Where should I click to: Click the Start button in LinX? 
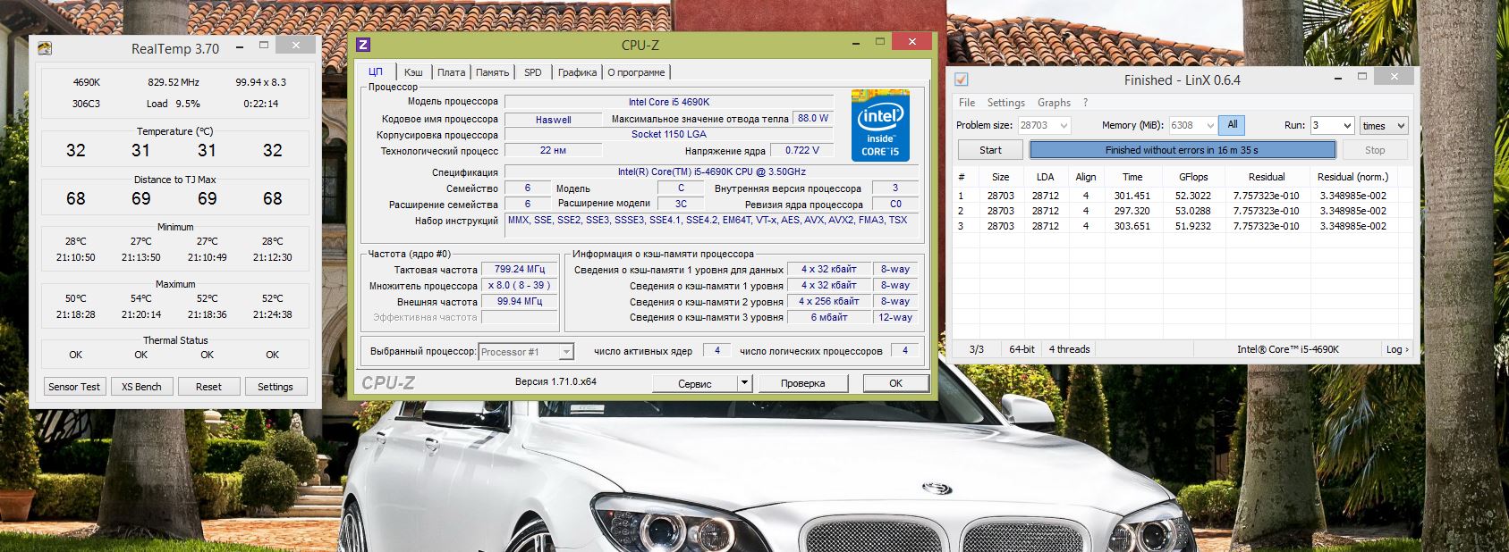point(990,150)
